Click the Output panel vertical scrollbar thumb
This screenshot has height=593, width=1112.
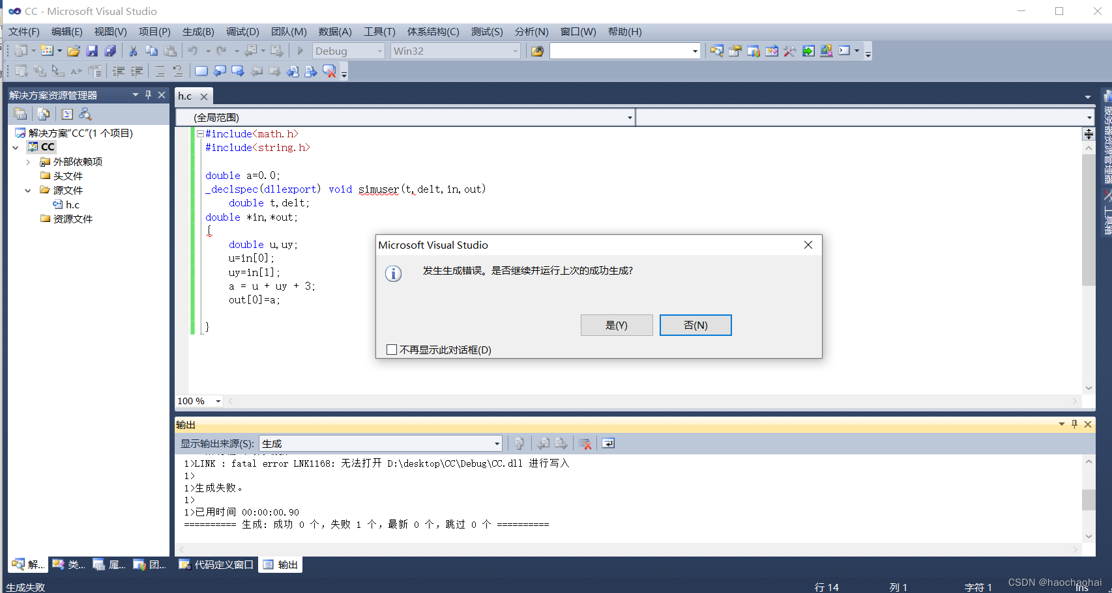(1089, 499)
